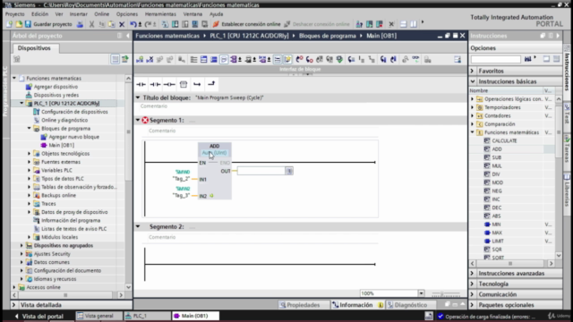Expand Instrucciones avanzadas section
The image size is (573, 322).
[472, 273]
